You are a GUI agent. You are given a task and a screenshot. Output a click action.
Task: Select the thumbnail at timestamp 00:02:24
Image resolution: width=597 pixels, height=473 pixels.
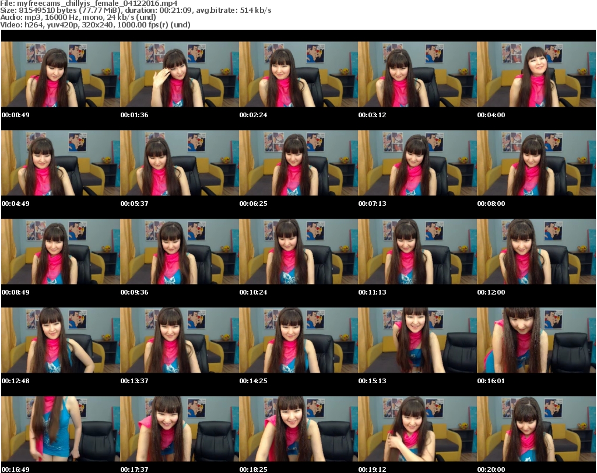click(298, 74)
